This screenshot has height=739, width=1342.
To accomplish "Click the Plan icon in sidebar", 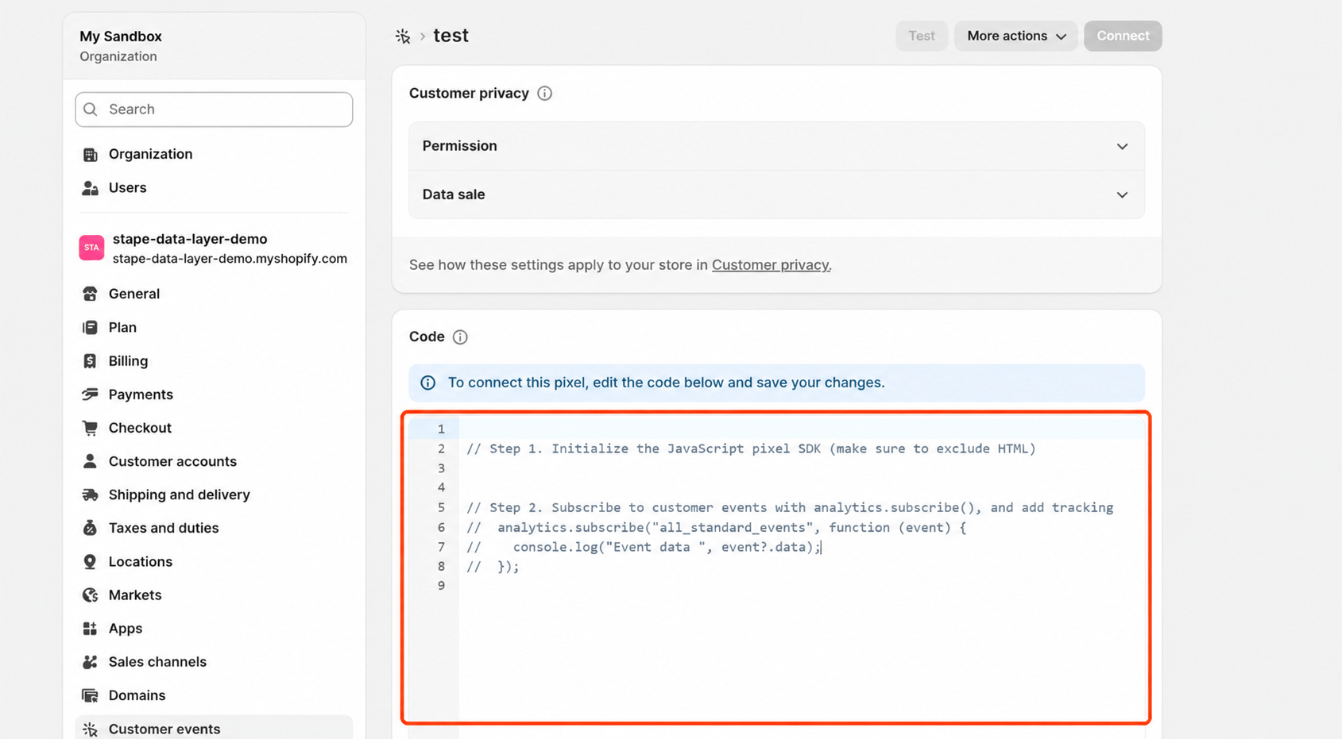I will tap(90, 327).
